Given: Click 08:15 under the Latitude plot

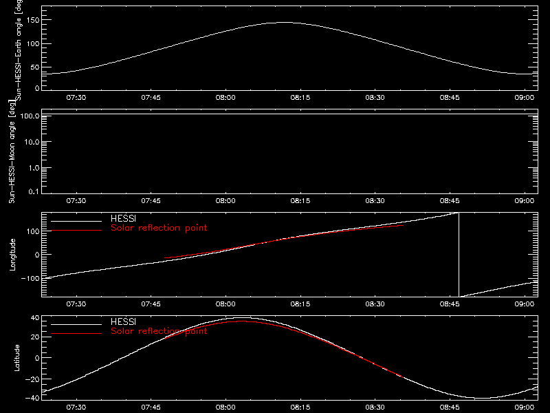Looking at the screenshot, I should coord(300,407).
